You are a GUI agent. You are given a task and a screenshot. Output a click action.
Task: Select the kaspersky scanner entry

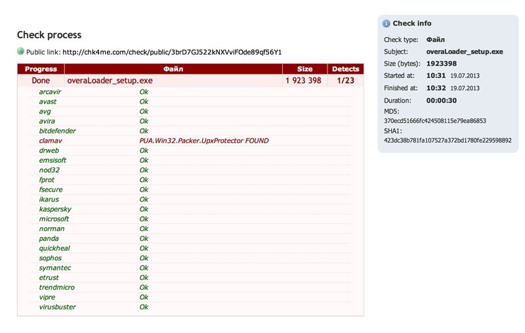(x=55, y=209)
